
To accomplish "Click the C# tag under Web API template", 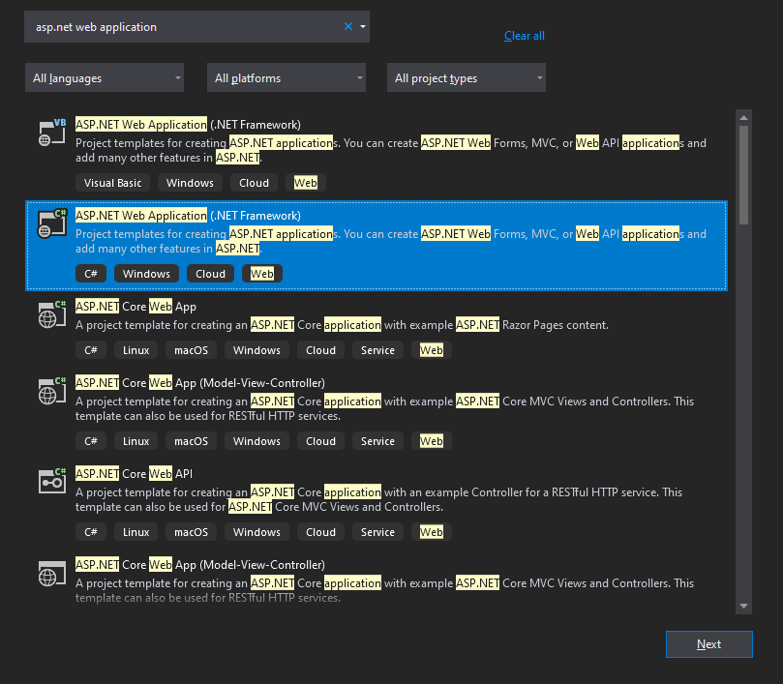I will pos(90,531).
